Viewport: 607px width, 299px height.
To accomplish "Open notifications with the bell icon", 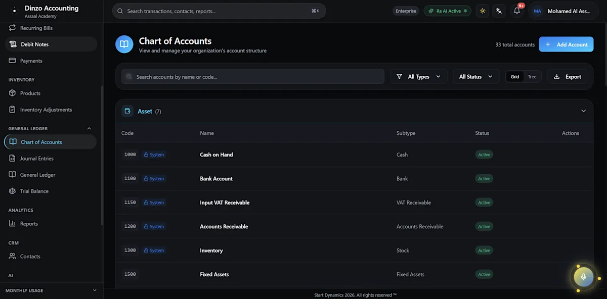I will click(x=516, y=11).
